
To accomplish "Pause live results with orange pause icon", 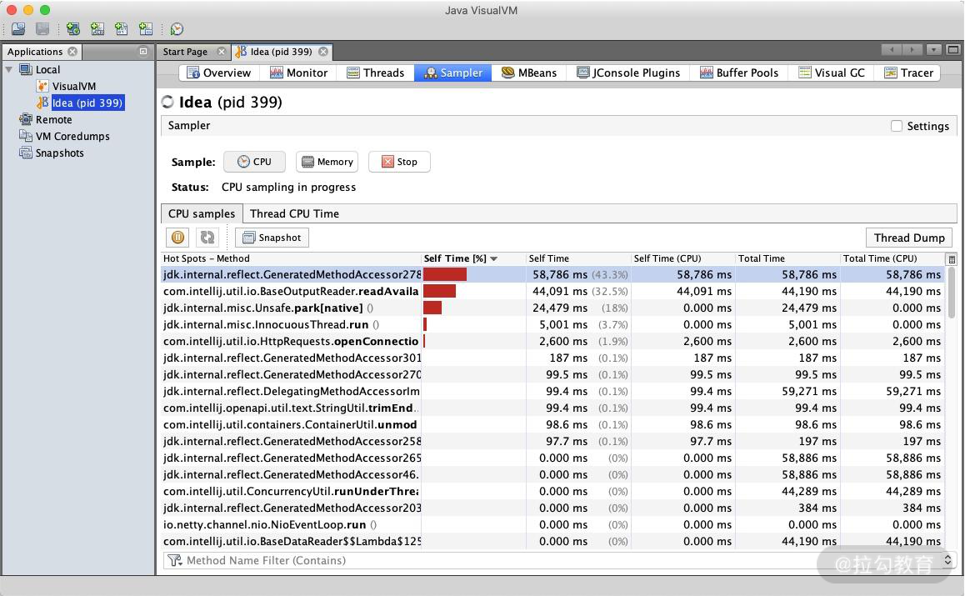I will point(178,238).
